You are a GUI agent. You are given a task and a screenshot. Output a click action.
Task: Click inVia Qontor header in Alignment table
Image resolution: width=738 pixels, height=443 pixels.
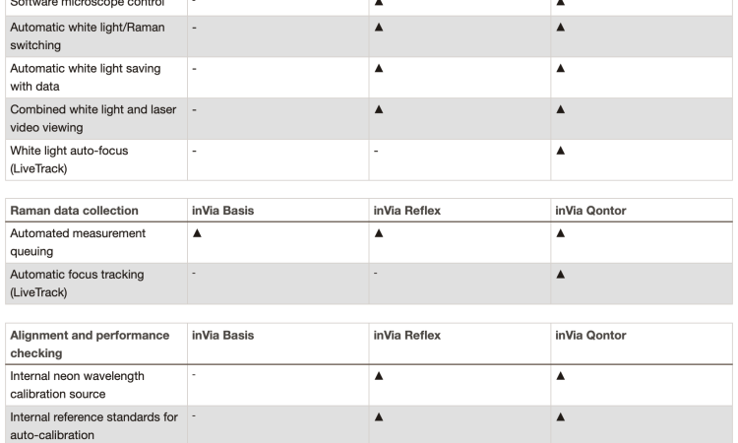coord(590,335)
